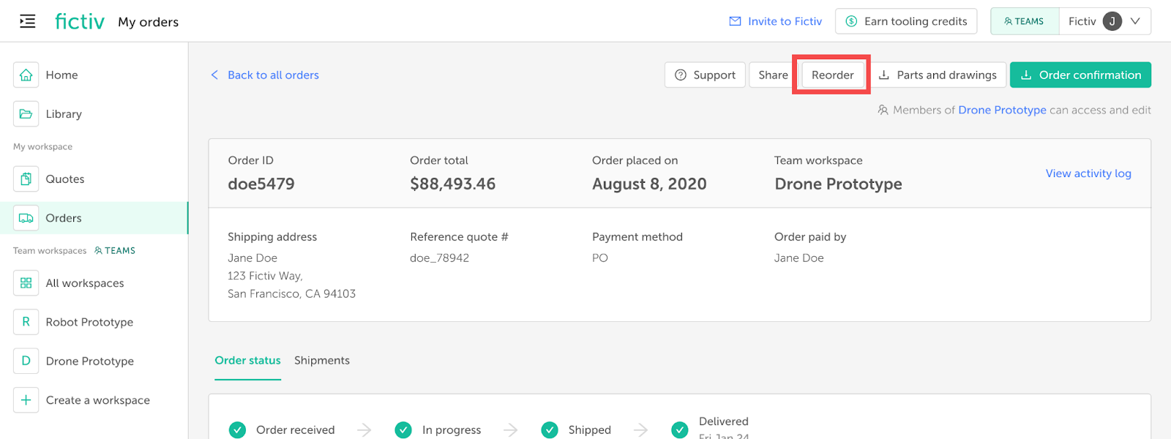Click 123 Fictiv Way address line

pyautogui.click(x=265, y=276)
